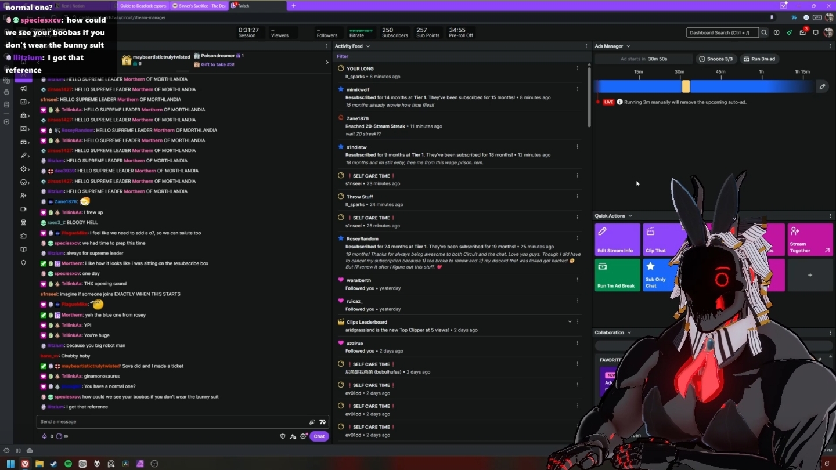Click the Activity Feed vertical scrollbar
The height and width of the screenshot is (470, 836).
(589, 97)
